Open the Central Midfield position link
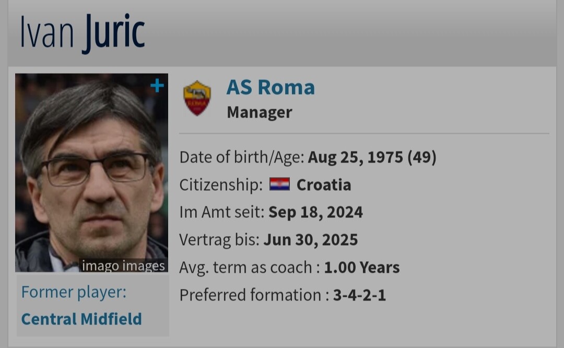Viewport: 564px width, 348px height. [81, 319]
